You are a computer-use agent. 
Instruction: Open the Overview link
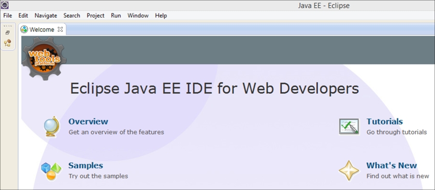click(88, 122)
